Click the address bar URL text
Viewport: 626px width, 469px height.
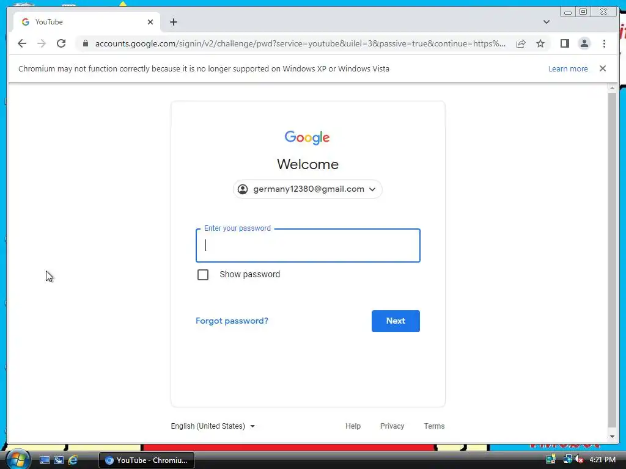point(300,43)
